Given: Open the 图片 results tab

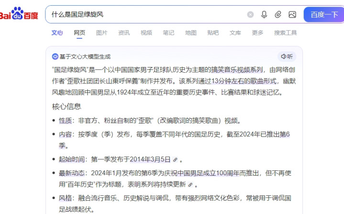Looking at the screenshot, I should 102,33.
